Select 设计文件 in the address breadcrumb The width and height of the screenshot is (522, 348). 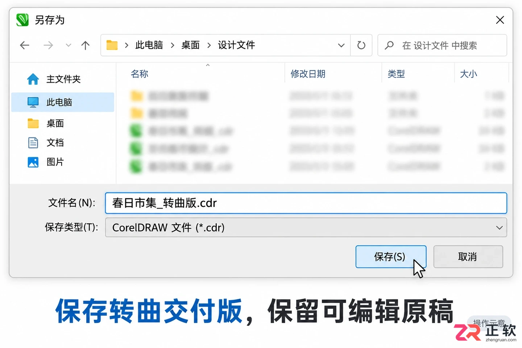(x=236, y=45)
